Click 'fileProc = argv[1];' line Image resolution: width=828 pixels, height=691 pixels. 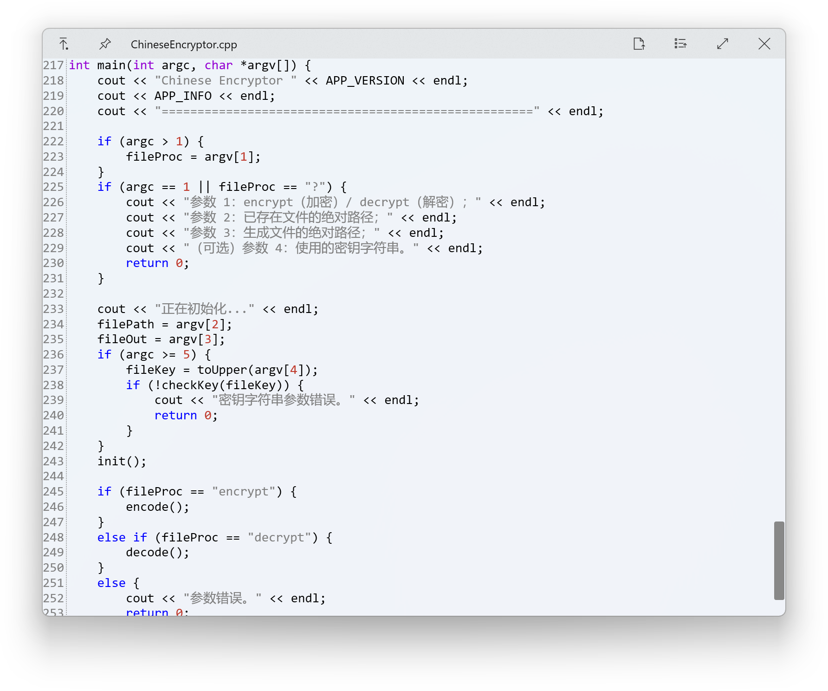point(193,157)
